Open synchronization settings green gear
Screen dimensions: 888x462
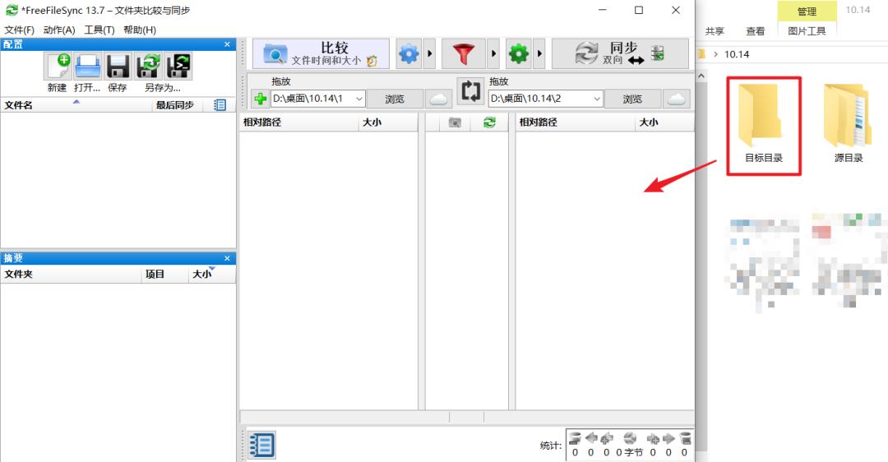[x=518, y=53]
